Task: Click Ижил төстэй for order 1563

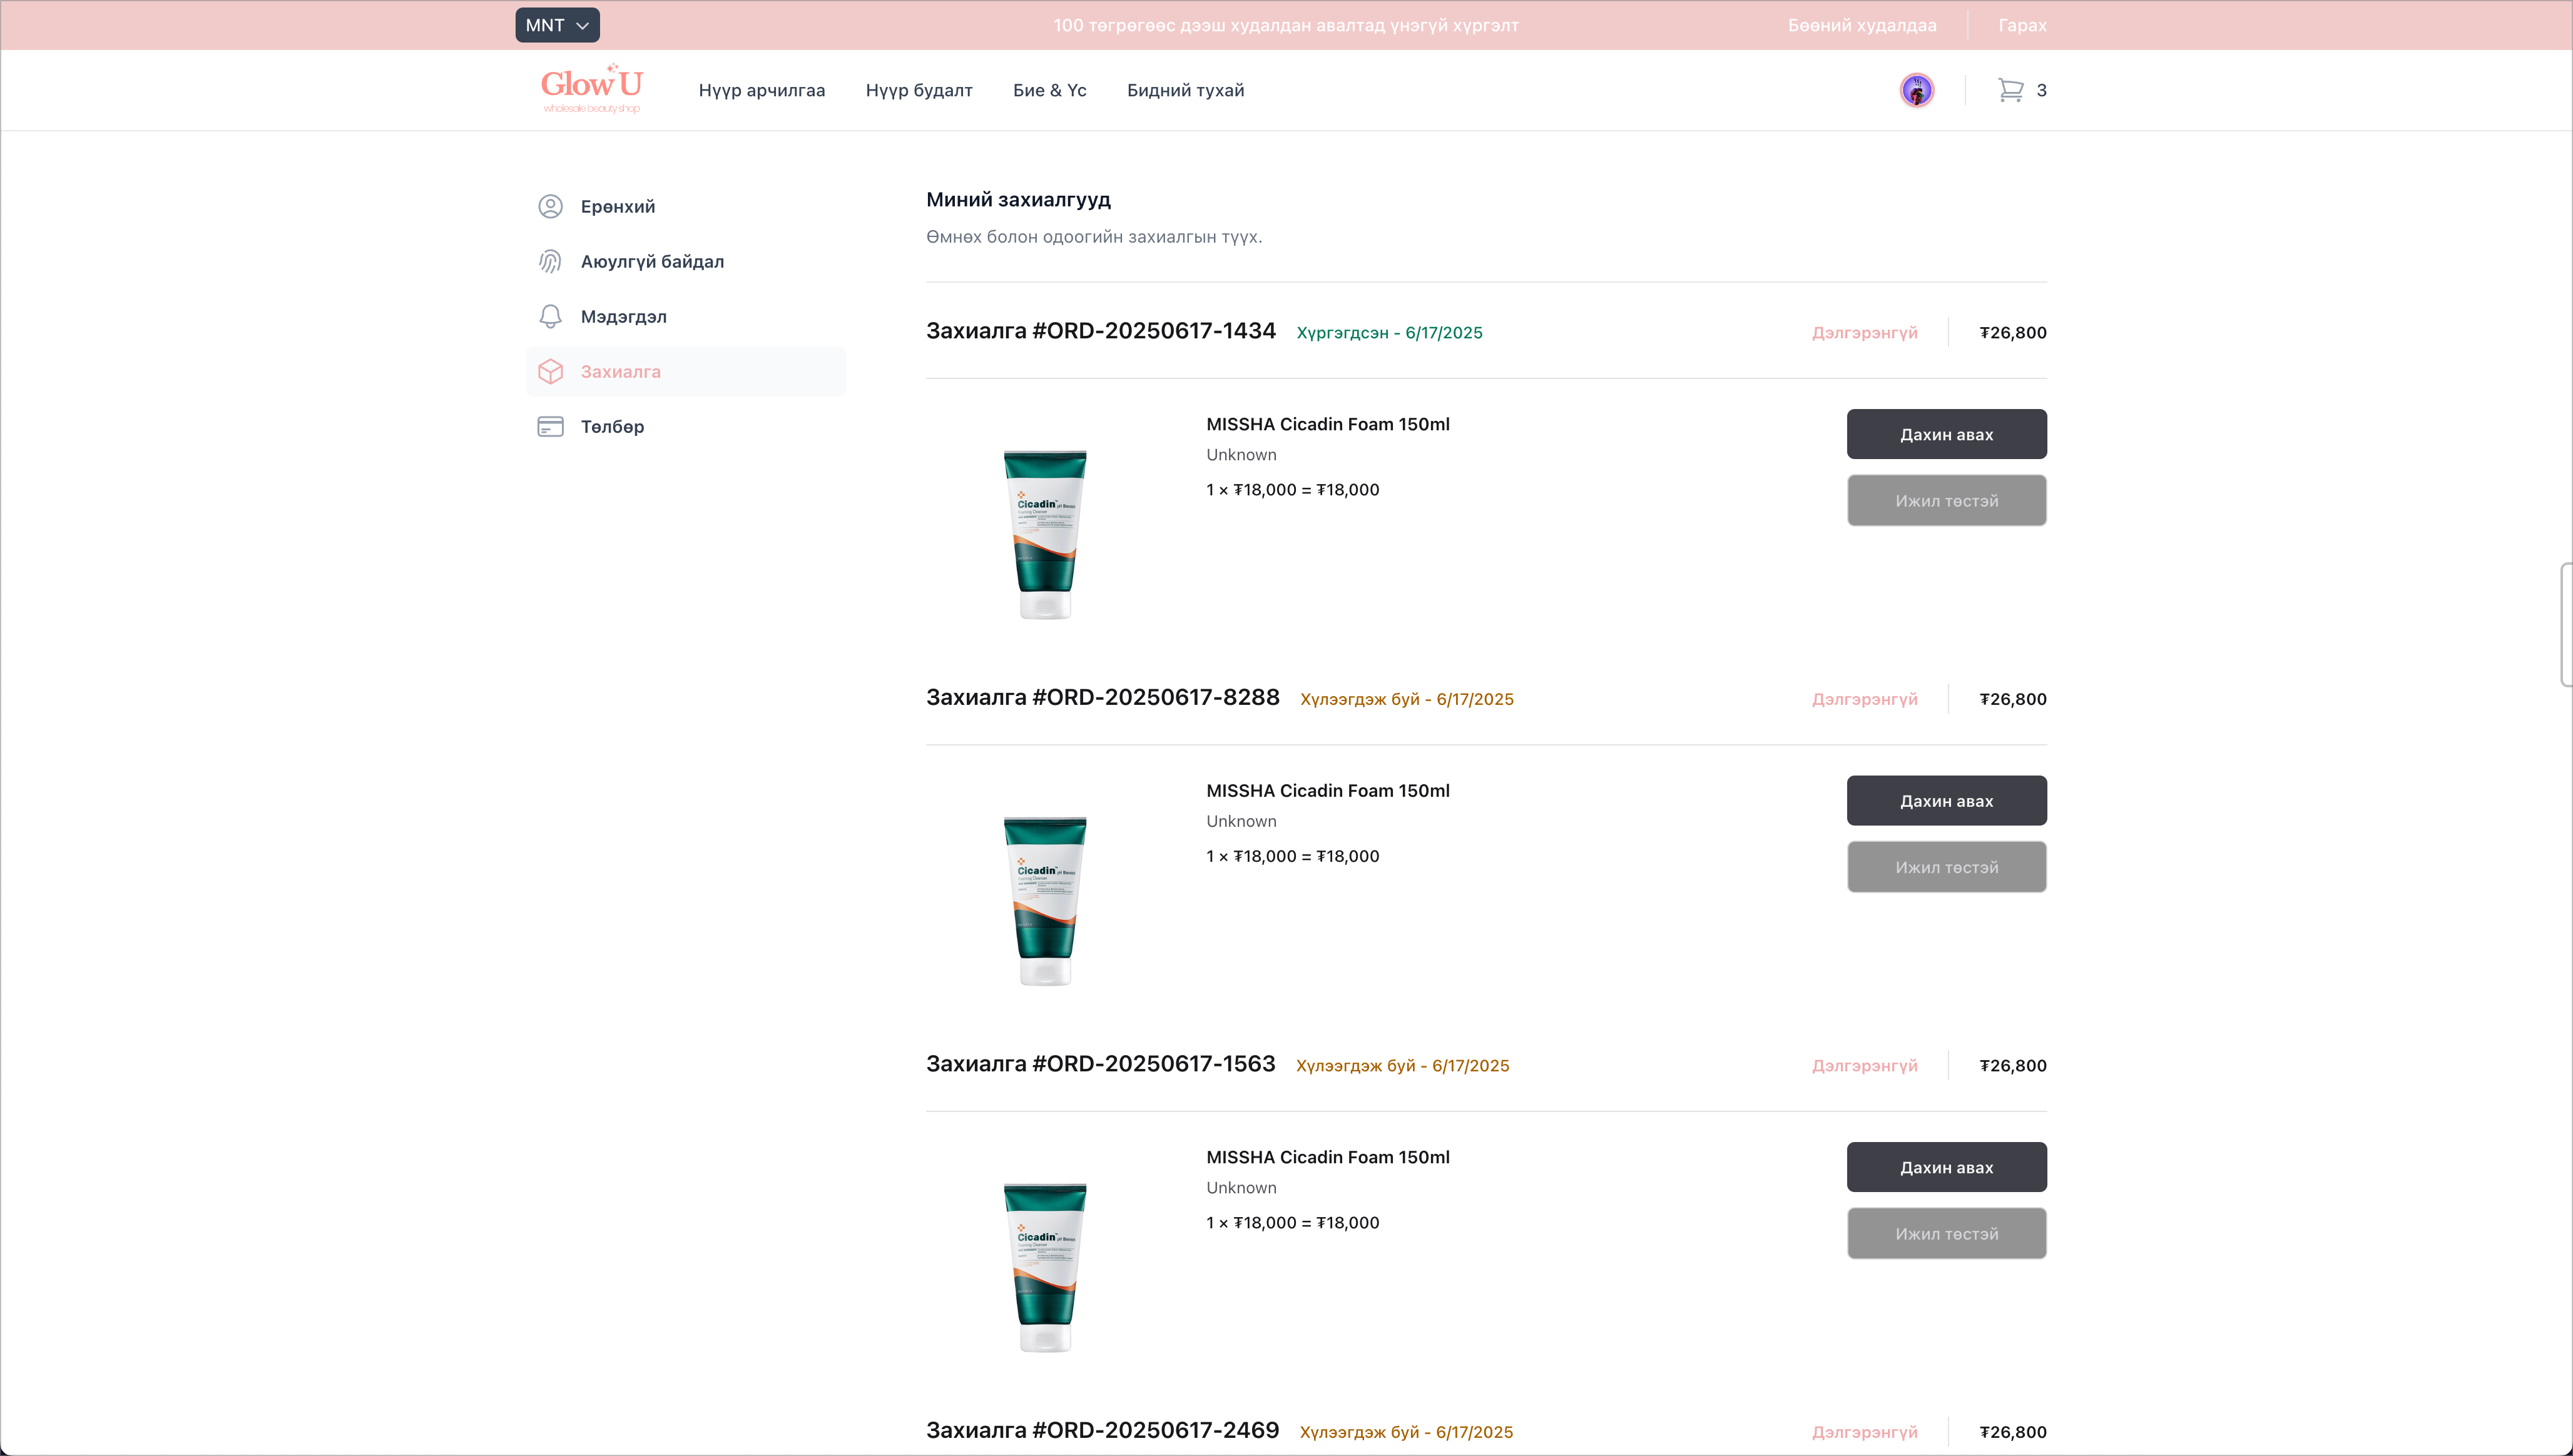Action: (1946, 1233)
